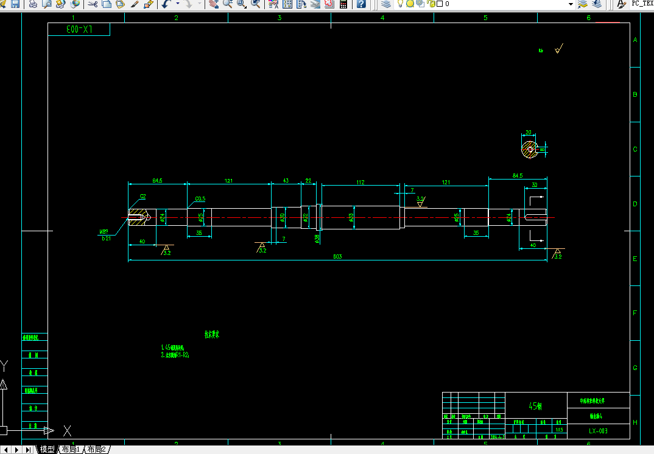Click the greyed Redo arrow
The image size is (654, 454).
click(189, 4)
